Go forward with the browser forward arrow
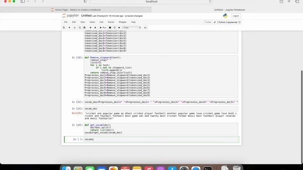The height and width of the screenshot is (170, 303). point(43,1)
